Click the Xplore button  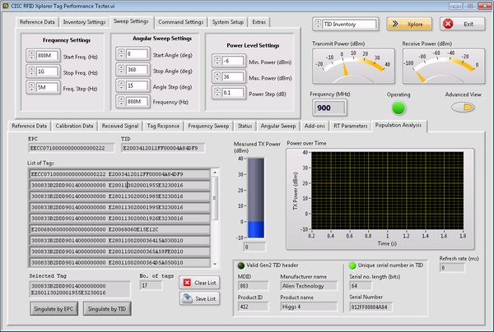tap(409, 25)
